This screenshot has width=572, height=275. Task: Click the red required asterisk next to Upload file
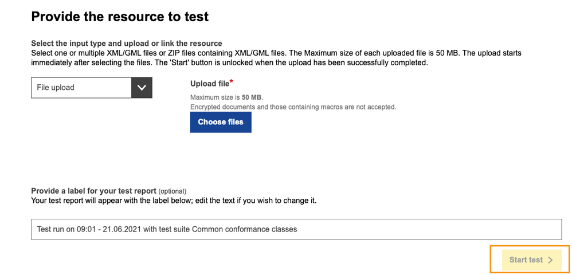coord(232,82)
